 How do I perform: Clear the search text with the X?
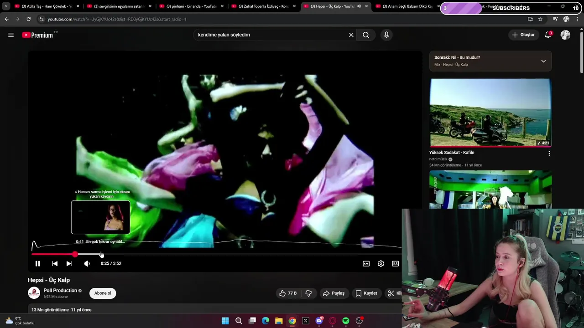pos(351,35)
